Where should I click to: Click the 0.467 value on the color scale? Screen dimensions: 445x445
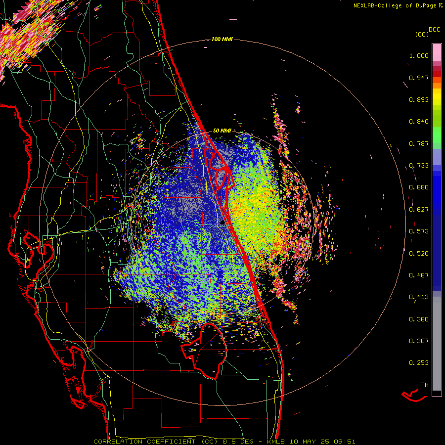(419, 275)
